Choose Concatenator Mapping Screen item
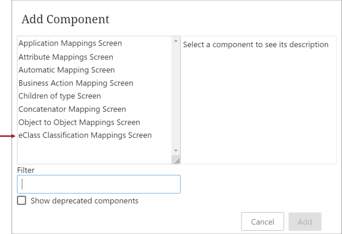The width and height of the screenshot is (342, 234). click(x=72, y=109)
